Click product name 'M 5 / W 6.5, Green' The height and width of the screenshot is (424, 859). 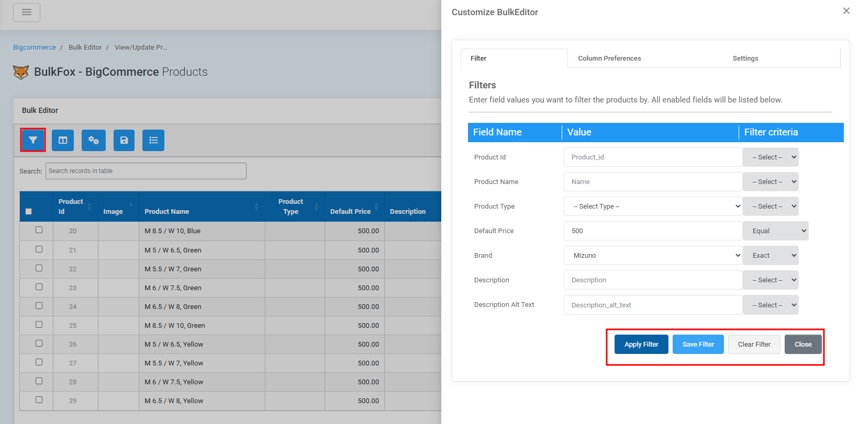point(173,250)
